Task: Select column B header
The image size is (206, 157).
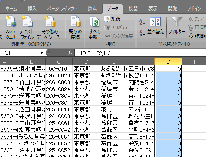Action: point(31,62)
